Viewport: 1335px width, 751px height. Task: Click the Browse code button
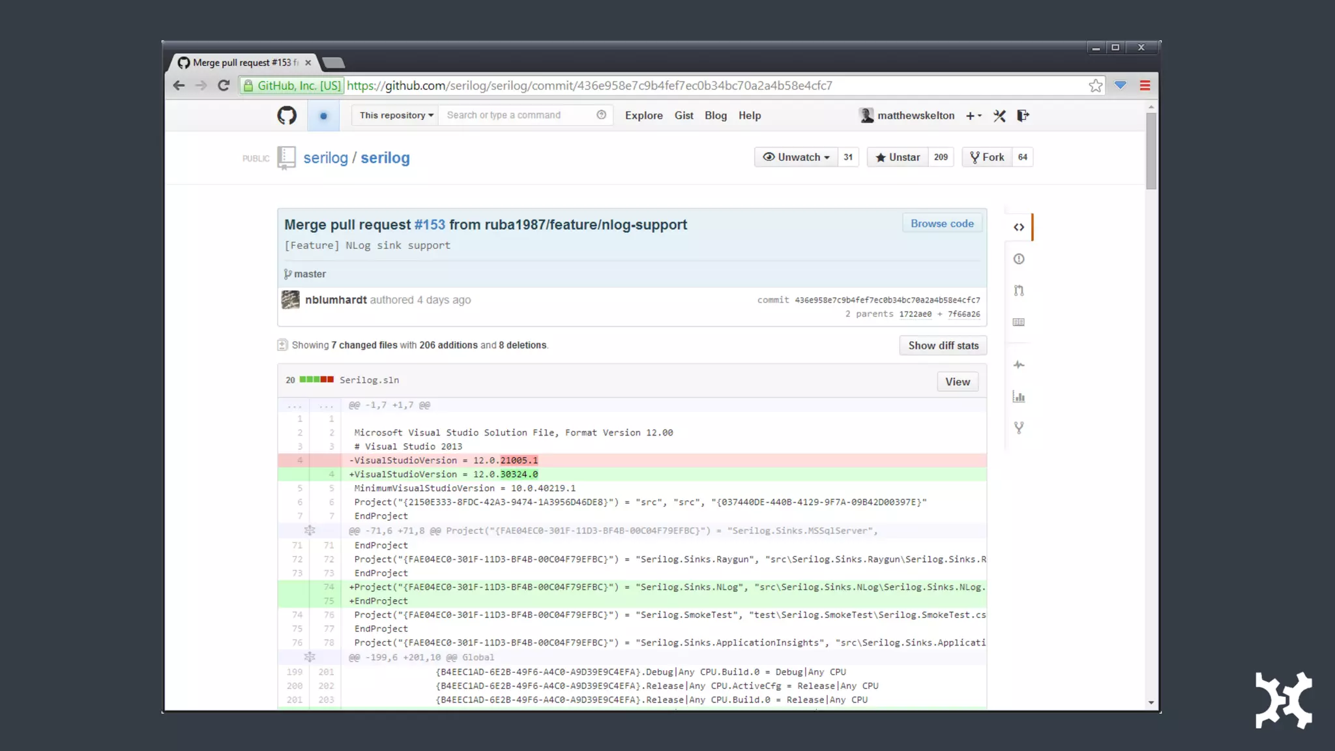coord(942,224)
